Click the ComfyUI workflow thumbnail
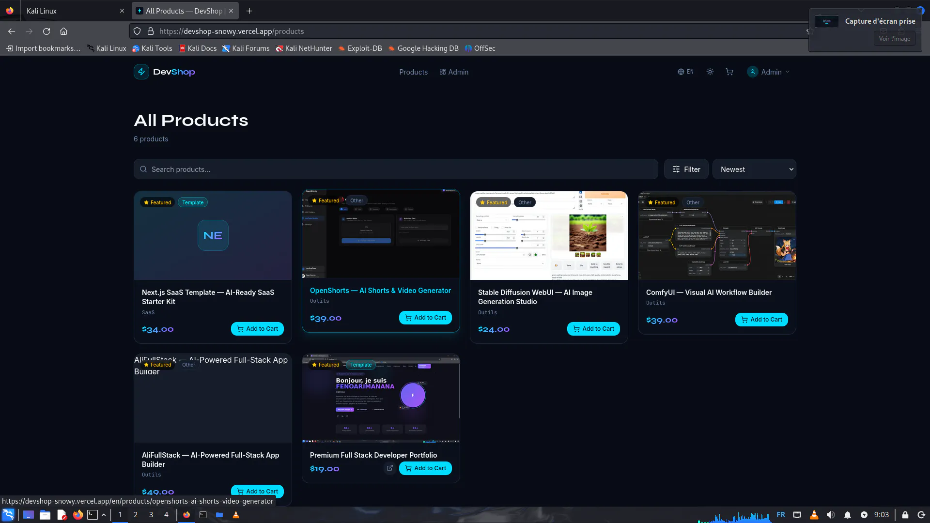 click(717, 235)
